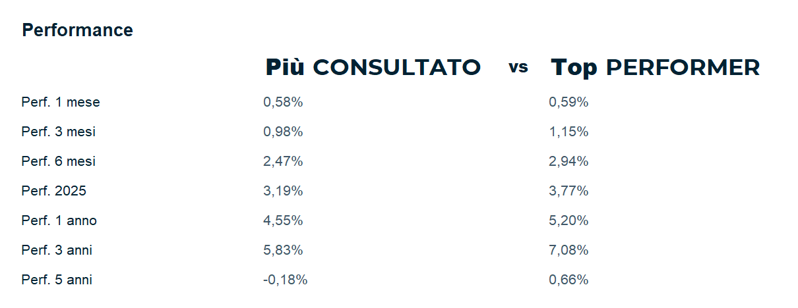Select the Perf. 6 mesi row label
This screenshot has height=308, width=798.
58,161
